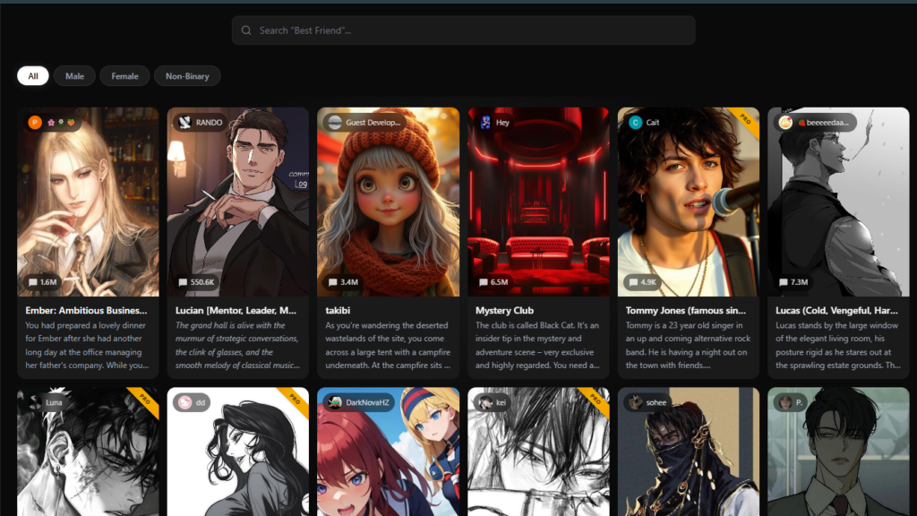Open the Lucas card image
Screen dimensions: 917x516
[x=838, y=202]
